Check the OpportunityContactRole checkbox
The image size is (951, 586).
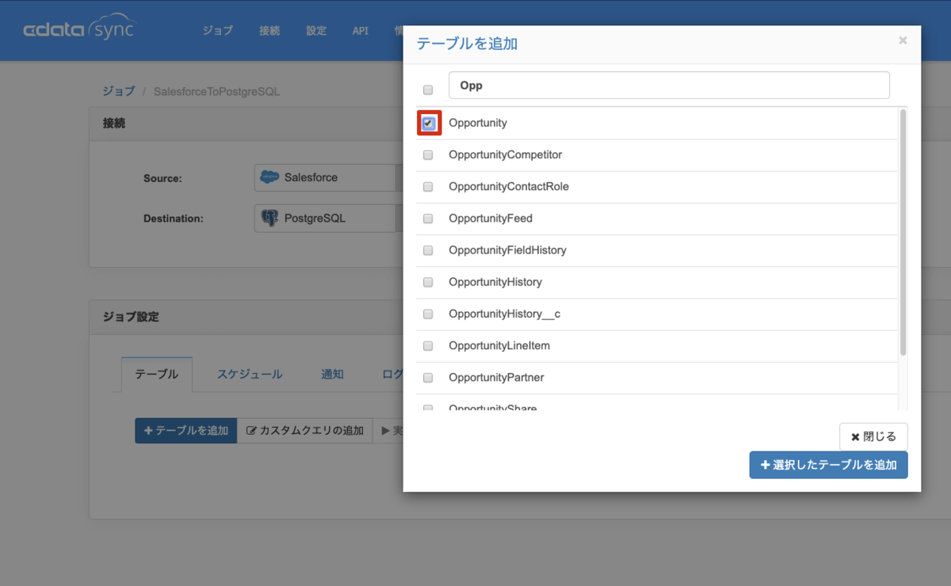pos(428,187)
